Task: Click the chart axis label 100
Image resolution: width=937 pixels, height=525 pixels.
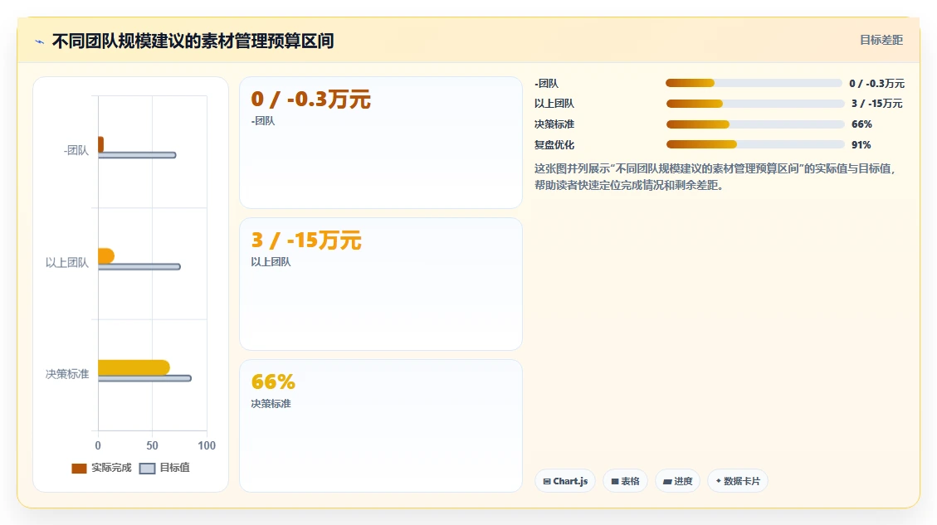Action: tap(207, 445)
